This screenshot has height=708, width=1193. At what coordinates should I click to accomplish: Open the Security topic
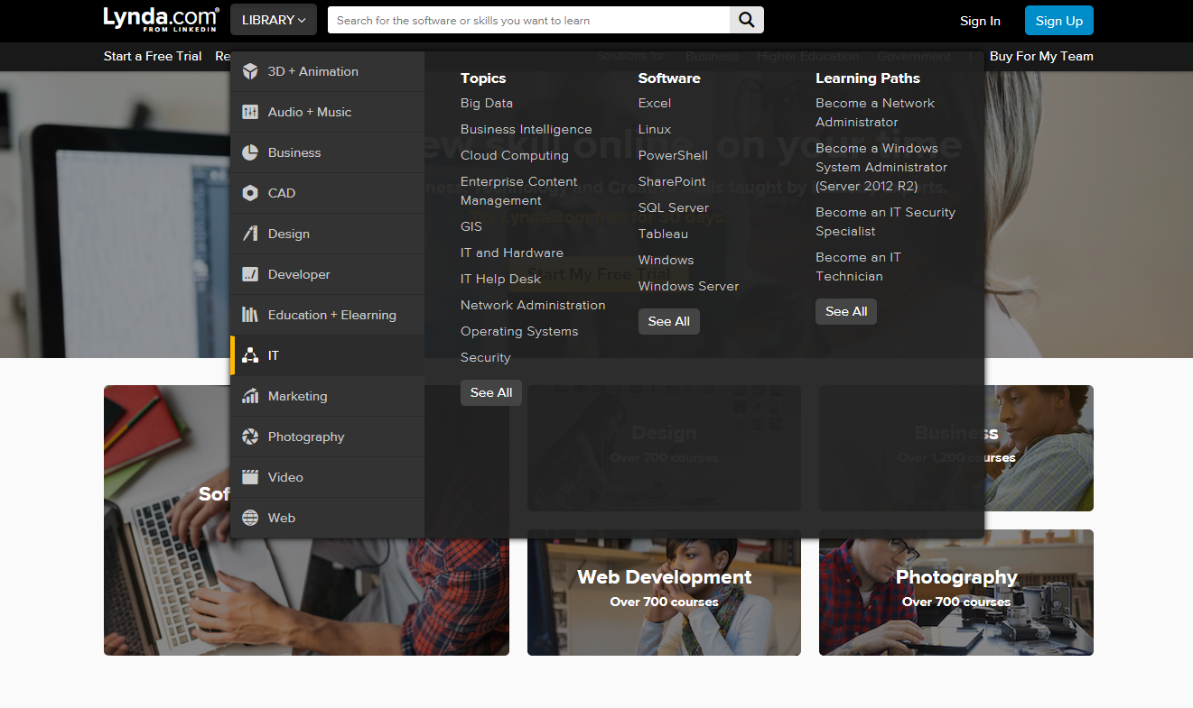click(486, 357)
